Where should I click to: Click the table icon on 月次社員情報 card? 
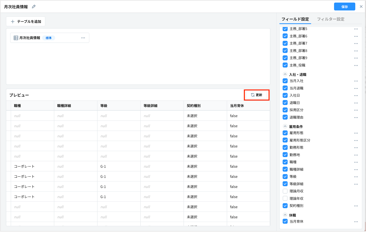pos(16,38)
